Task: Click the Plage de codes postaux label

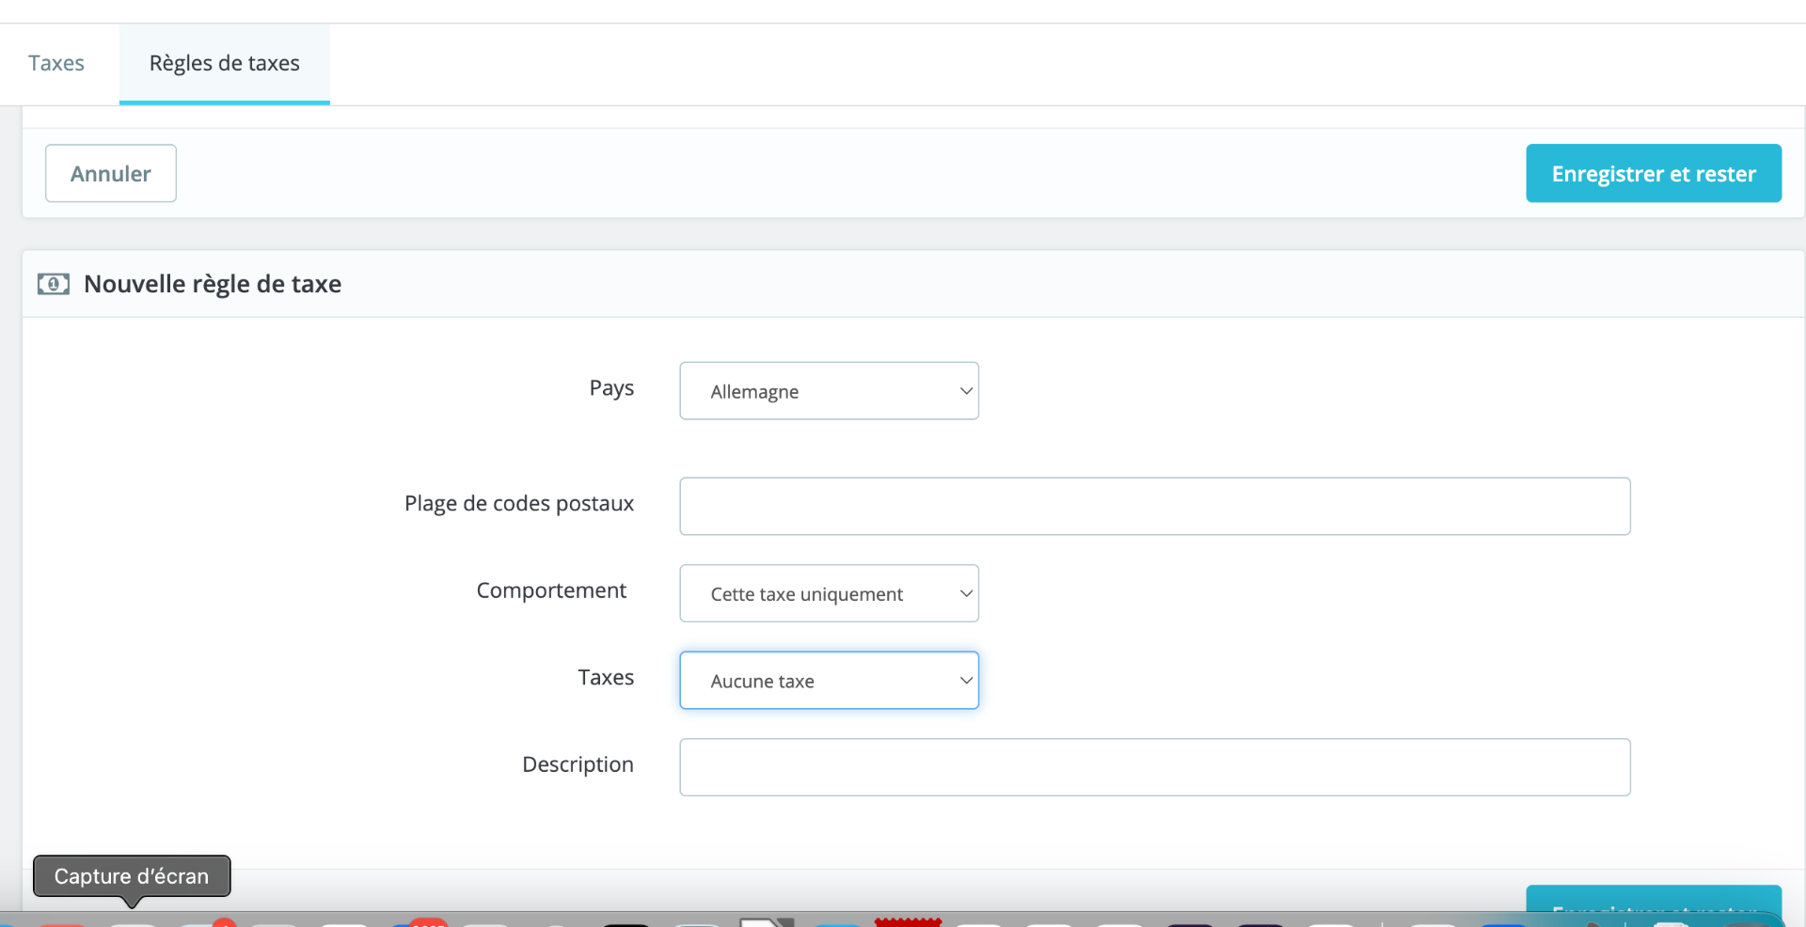Action: point(519,504)
